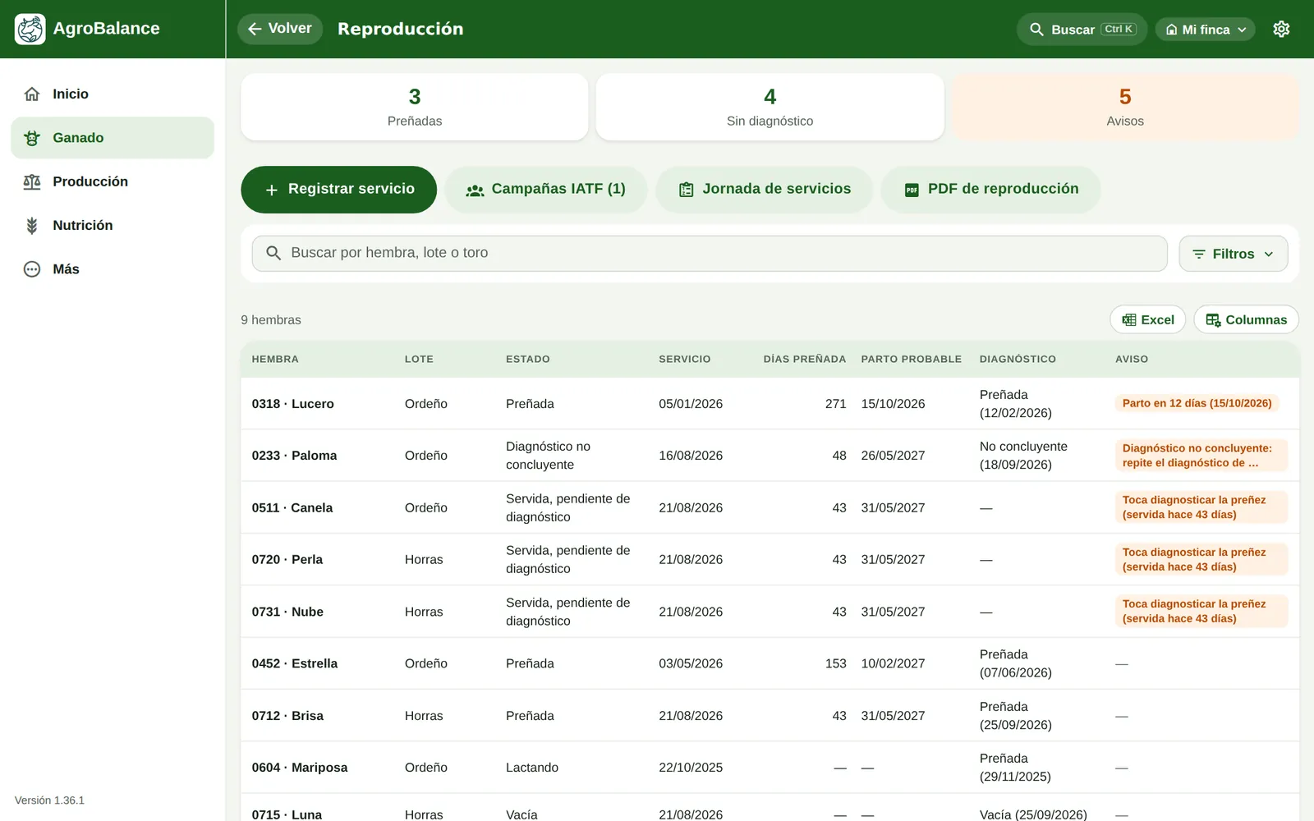1314x821 pixels.
Task: Click the Volver button
Action: click(x=280, y=29)
